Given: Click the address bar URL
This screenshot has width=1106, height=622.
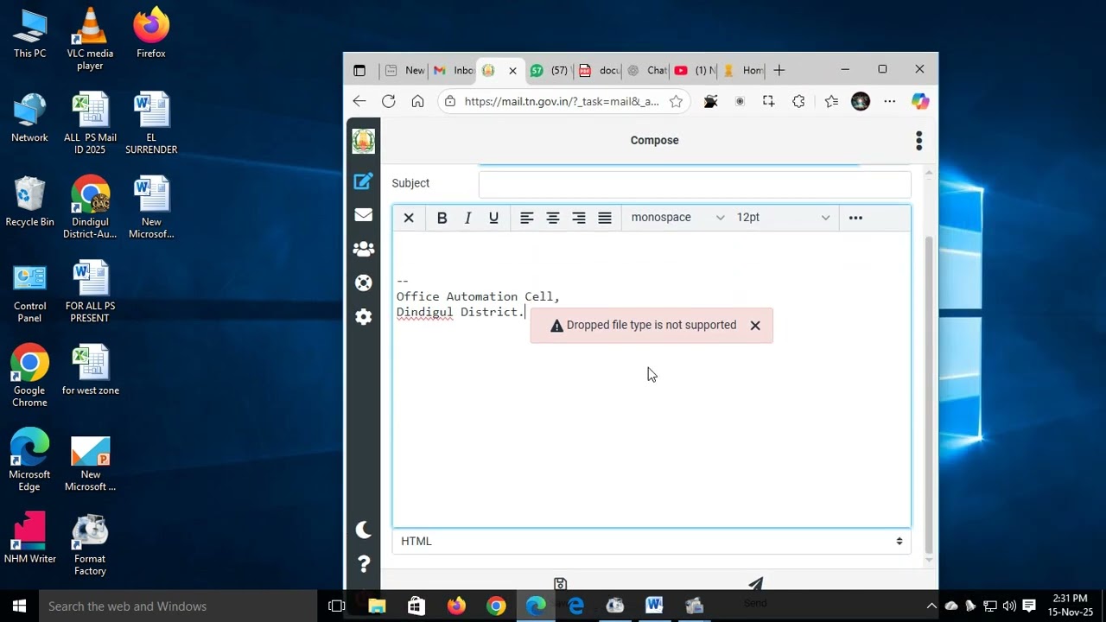Looking at the screenshot, I should [x=562, y=102].
